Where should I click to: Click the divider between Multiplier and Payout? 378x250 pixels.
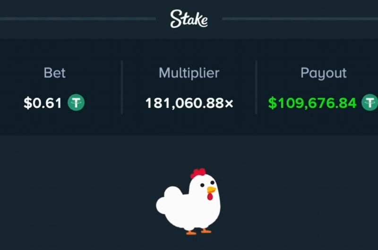[256, 87]
